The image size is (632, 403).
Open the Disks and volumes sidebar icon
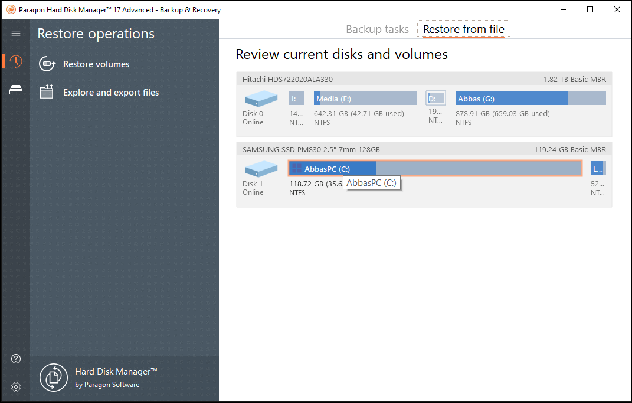(x=16, y=90)
